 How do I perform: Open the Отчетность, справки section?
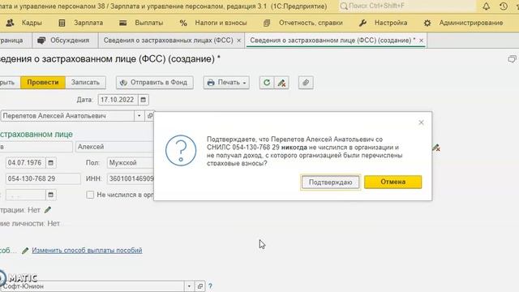coord(303,23)
